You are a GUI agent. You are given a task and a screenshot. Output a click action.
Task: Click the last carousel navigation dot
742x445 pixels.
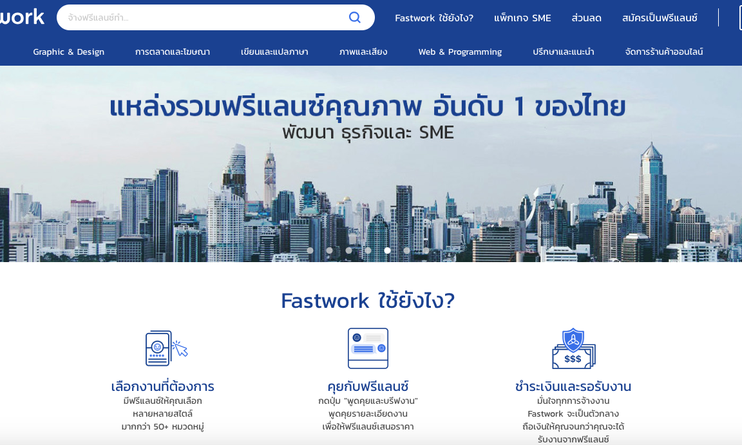coord(426,251)
